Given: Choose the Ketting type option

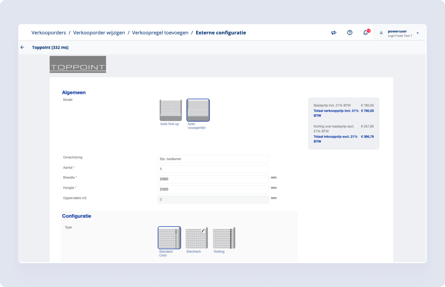Looking at the screenshot, I should [224, 238].
